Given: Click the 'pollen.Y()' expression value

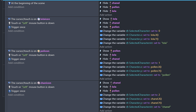Looking at the screenshot, I should pos(156,71).
